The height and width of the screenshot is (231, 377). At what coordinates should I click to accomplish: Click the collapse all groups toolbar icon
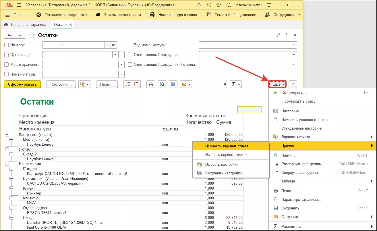point(136,84)
